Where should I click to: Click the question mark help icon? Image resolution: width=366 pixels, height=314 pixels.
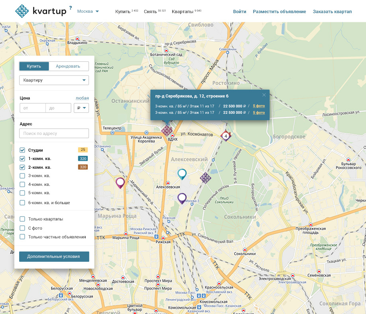[x=71, y=8]
